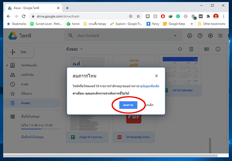Open a new browser tab with the plus
Screen dimensions: 232x161
coord(67,8)
